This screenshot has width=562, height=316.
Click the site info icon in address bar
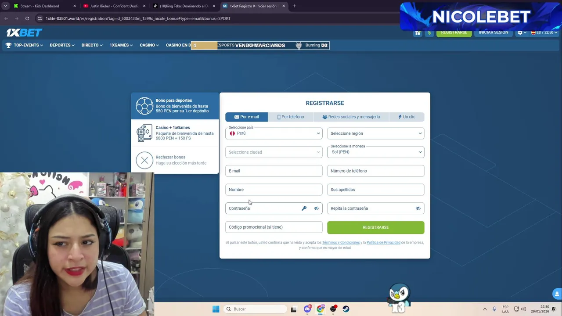point(40,18)
